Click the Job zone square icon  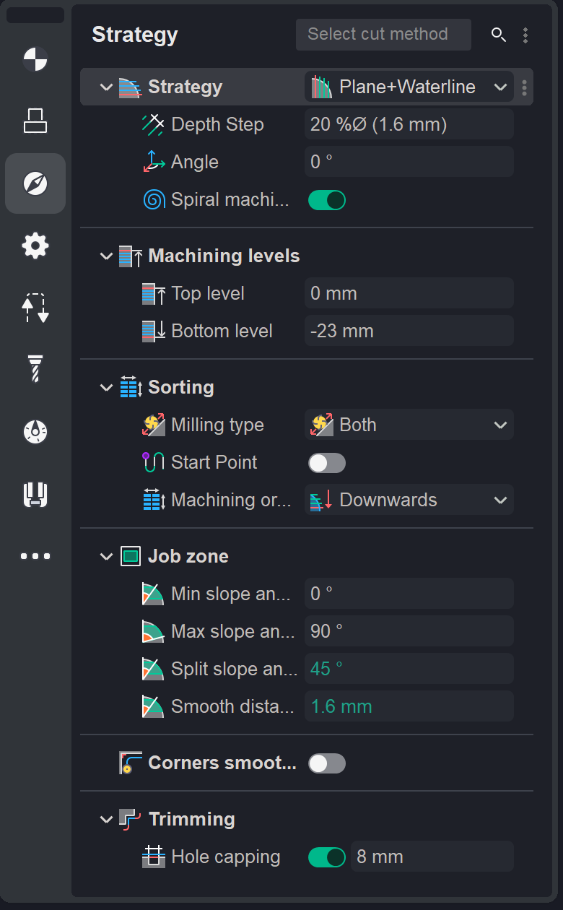[131, 556]
